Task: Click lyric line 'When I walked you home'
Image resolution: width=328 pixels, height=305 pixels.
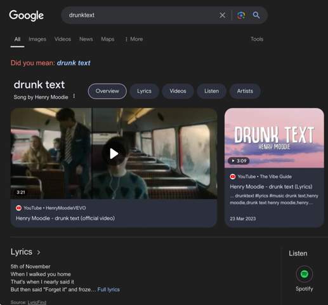Action: pos(41,274)
